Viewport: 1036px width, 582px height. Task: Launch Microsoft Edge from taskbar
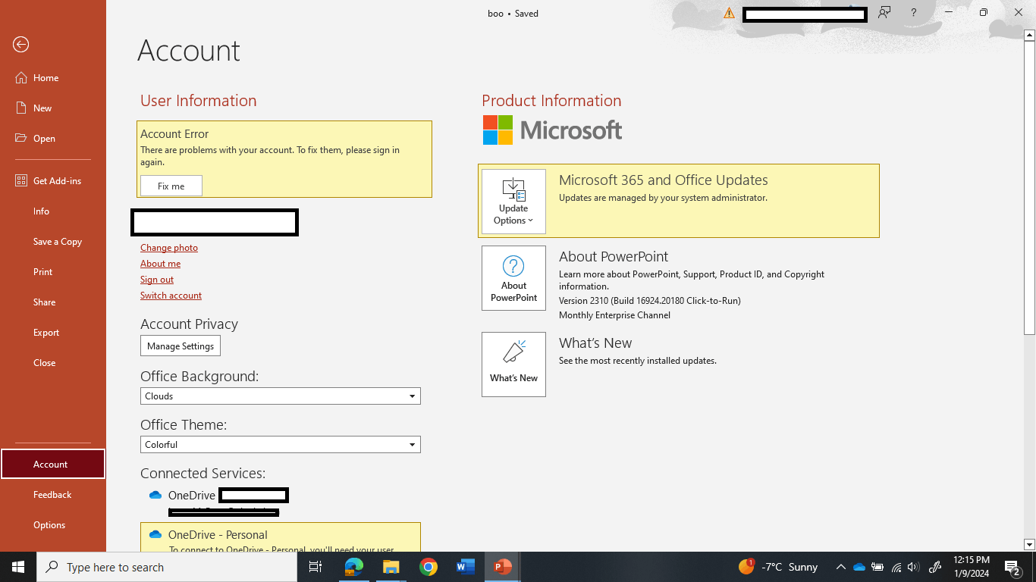(353, 567)
